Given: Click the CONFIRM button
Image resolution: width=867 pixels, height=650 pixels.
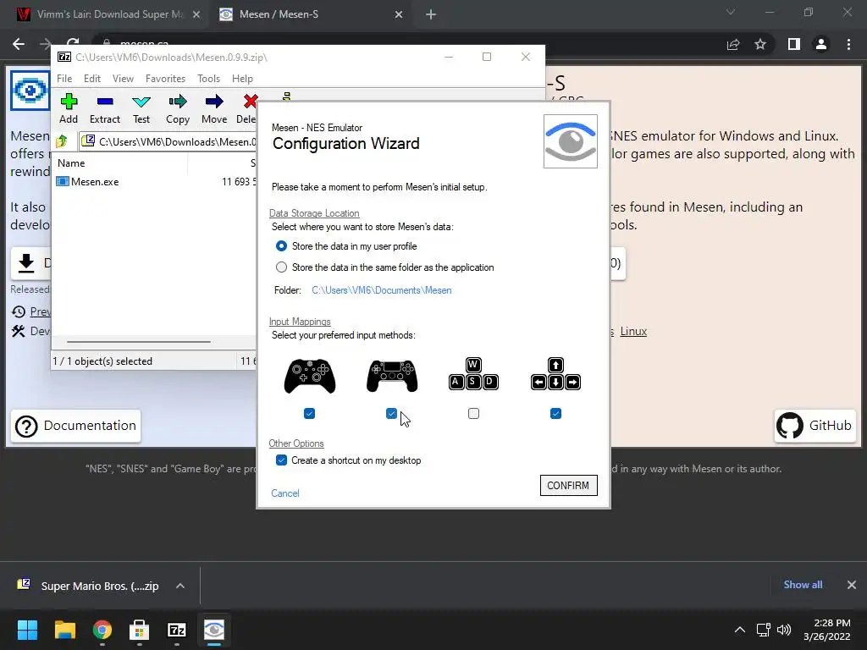Looking at the screenshot, I should 568,485.
